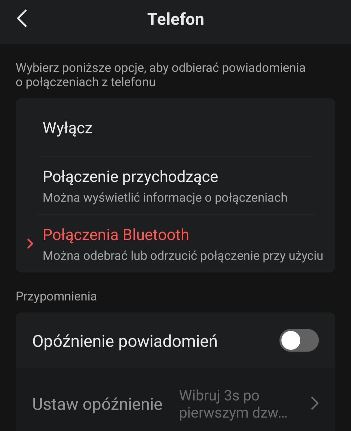Click the "Wybierz poniższe opcje" instruction text
The width and height of the screenshot is (351, 431).
coord(160,68)
